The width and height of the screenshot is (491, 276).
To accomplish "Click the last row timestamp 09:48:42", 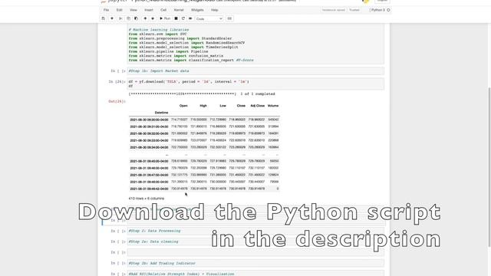I will (x=149, y=189).
